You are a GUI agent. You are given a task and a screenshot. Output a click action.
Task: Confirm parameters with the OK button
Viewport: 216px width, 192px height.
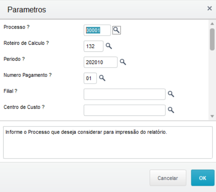pos(203,178)
